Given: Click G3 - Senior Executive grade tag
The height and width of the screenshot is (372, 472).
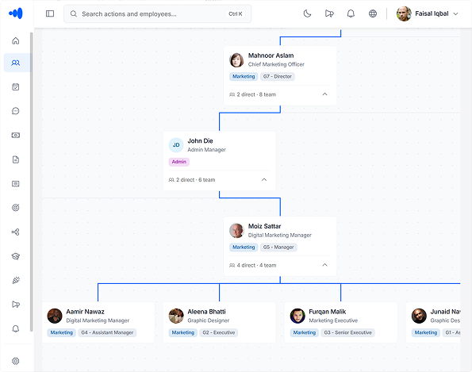Looking at the screenshot, I should pyautogui.click(x=347, y=332).
